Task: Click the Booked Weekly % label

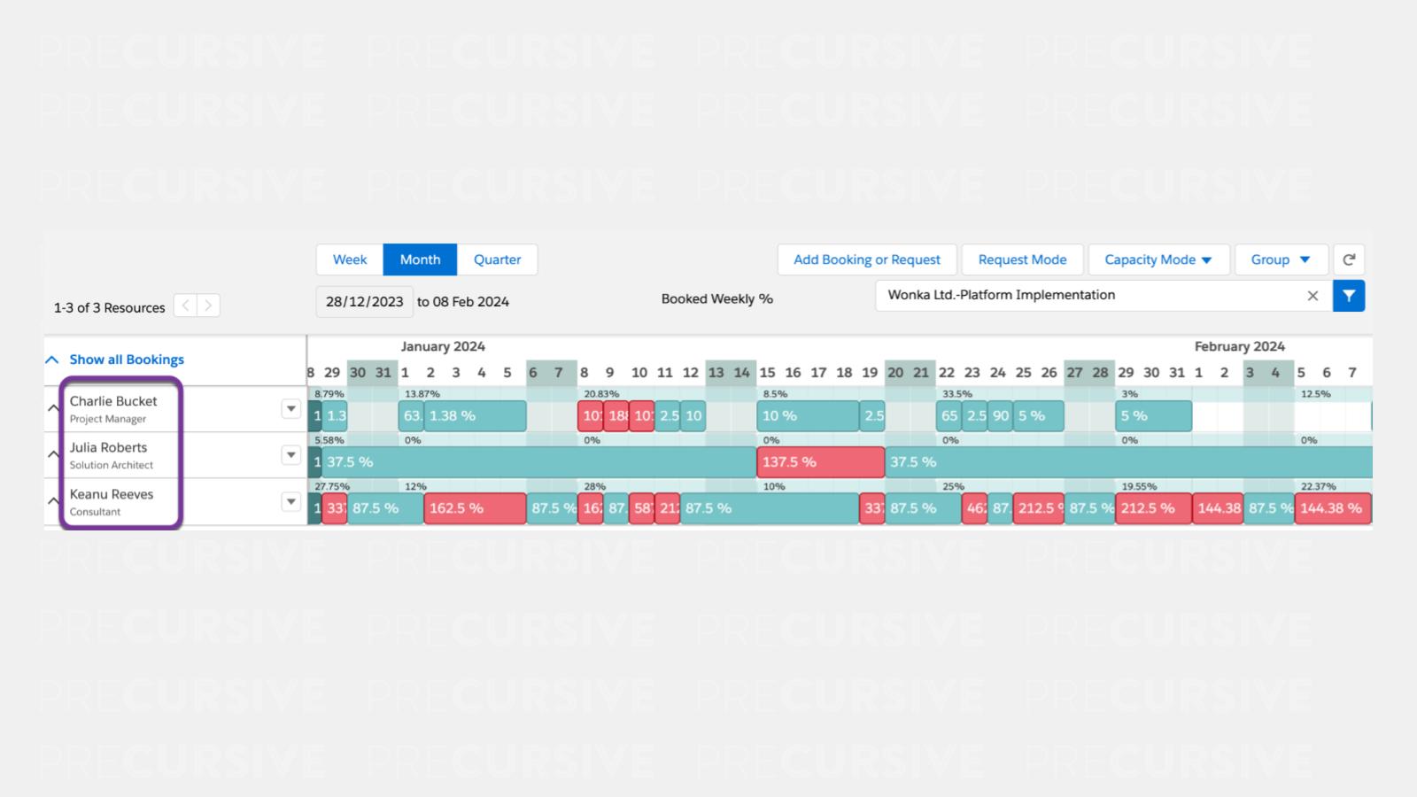Action: tap(717, 299)
